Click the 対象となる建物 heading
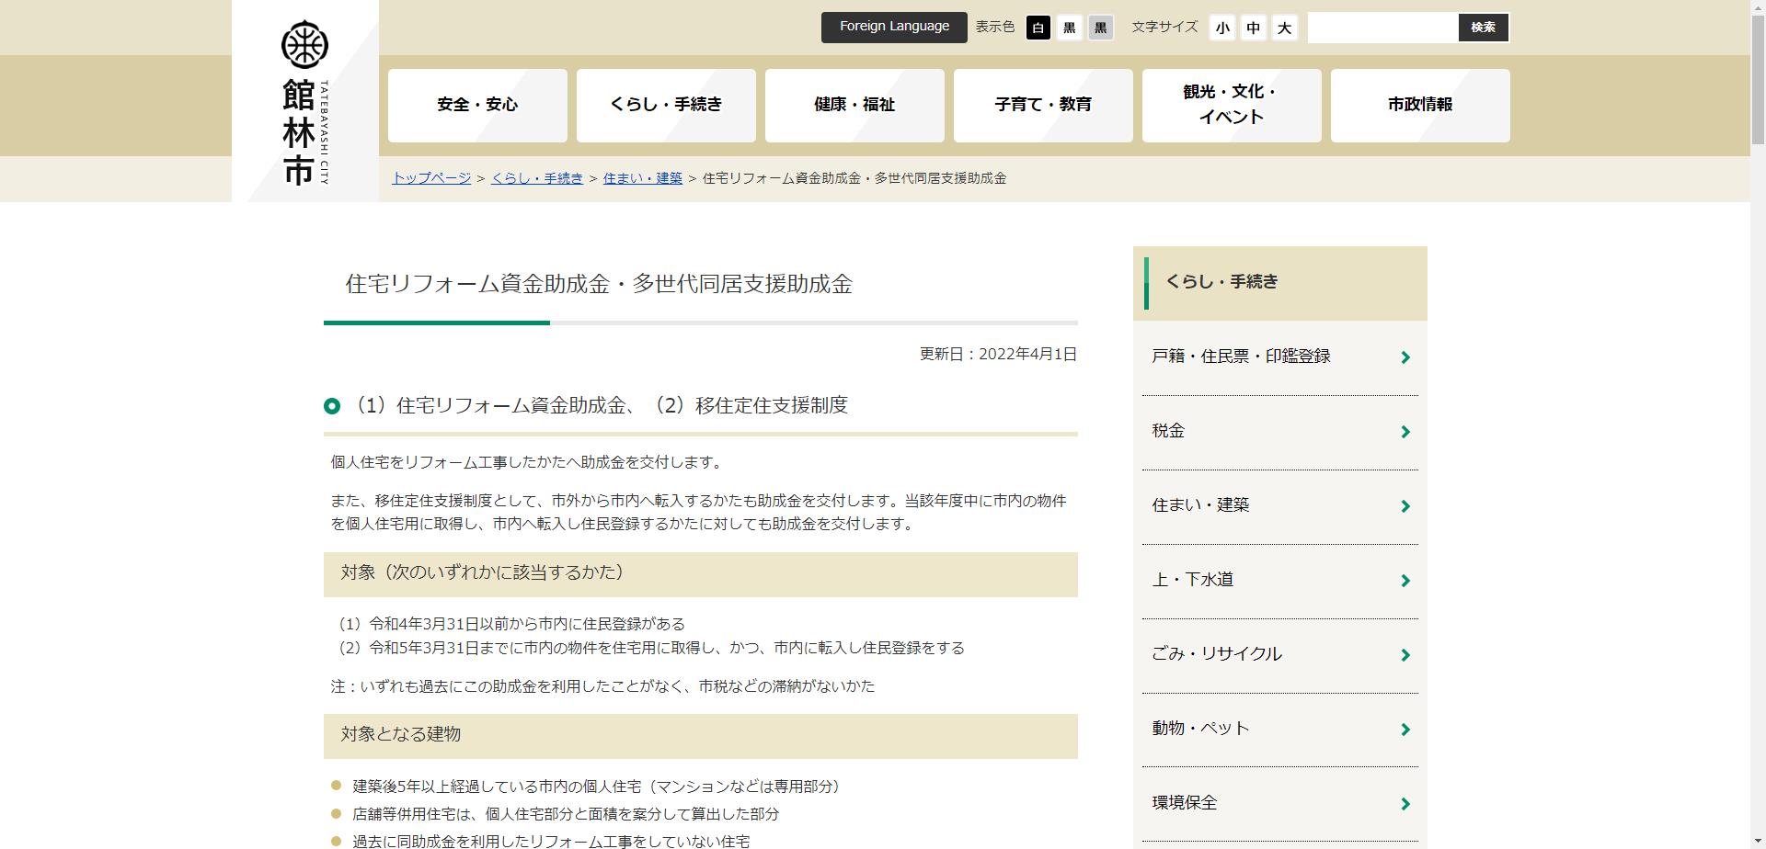This screenshot has height=849, width=1766. [701, 735]
